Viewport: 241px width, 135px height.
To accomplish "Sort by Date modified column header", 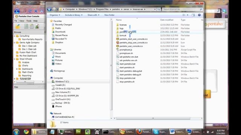I will 167,20.
